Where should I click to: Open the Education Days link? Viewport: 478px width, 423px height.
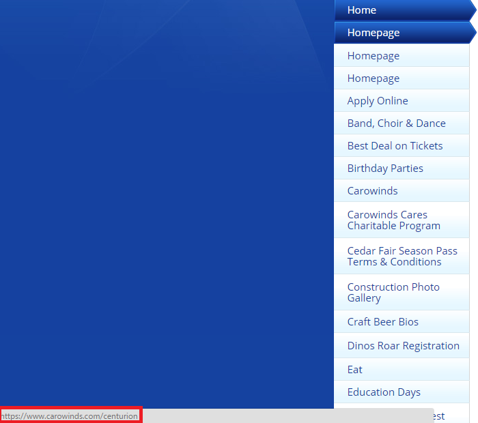pos(384,392)
